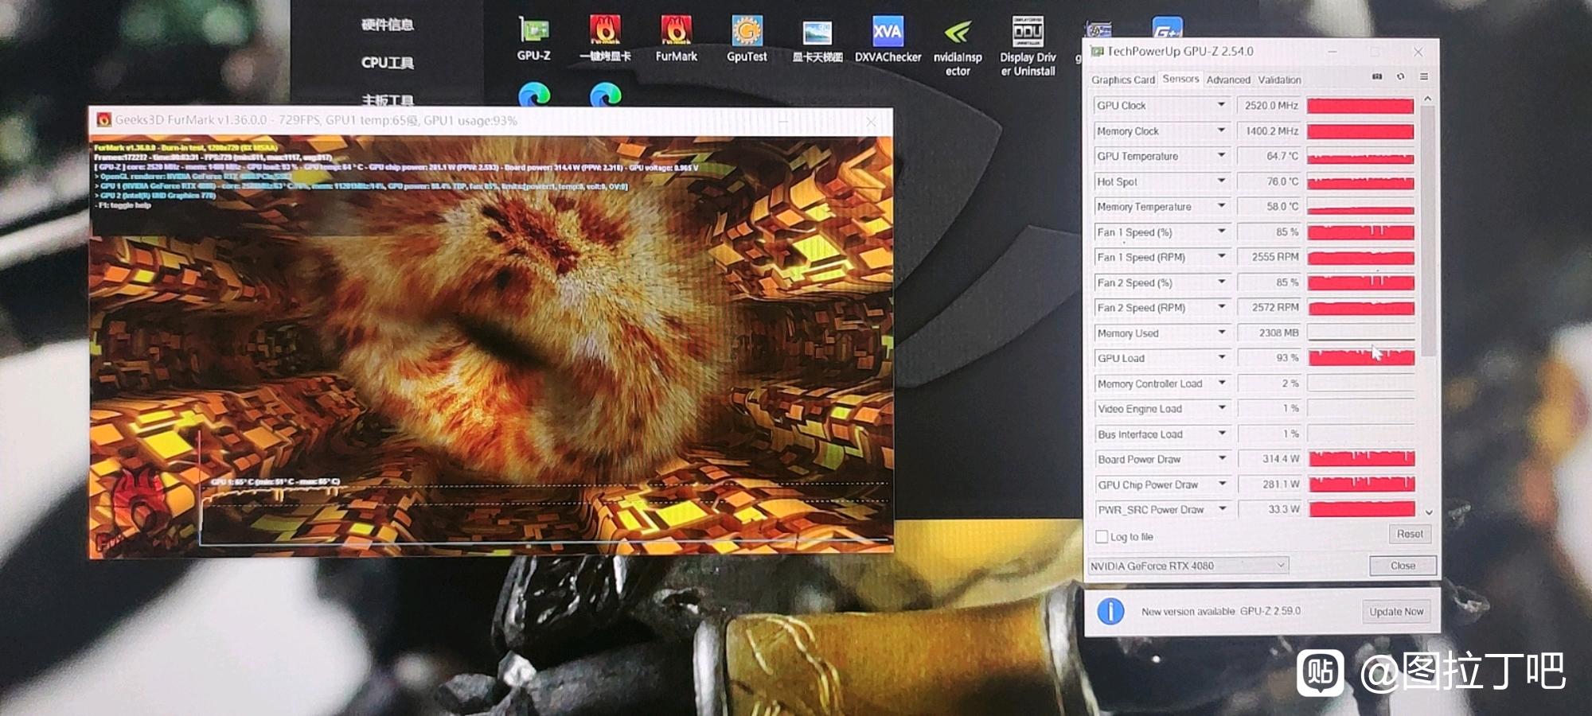This screenshot has height=716, width=1592.
Task: Open the Fan 1 Speed (%) dropdown
Action: [x=1221, y=232]
